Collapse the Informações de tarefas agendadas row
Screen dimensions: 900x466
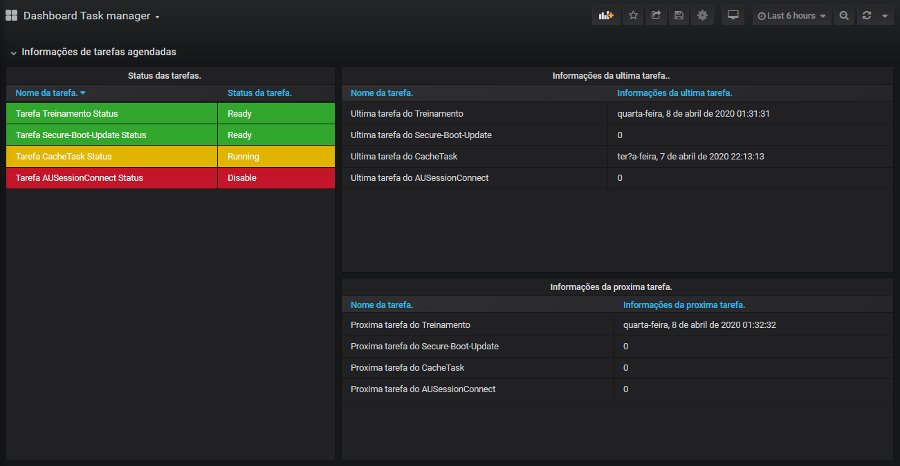pos(14,52)
